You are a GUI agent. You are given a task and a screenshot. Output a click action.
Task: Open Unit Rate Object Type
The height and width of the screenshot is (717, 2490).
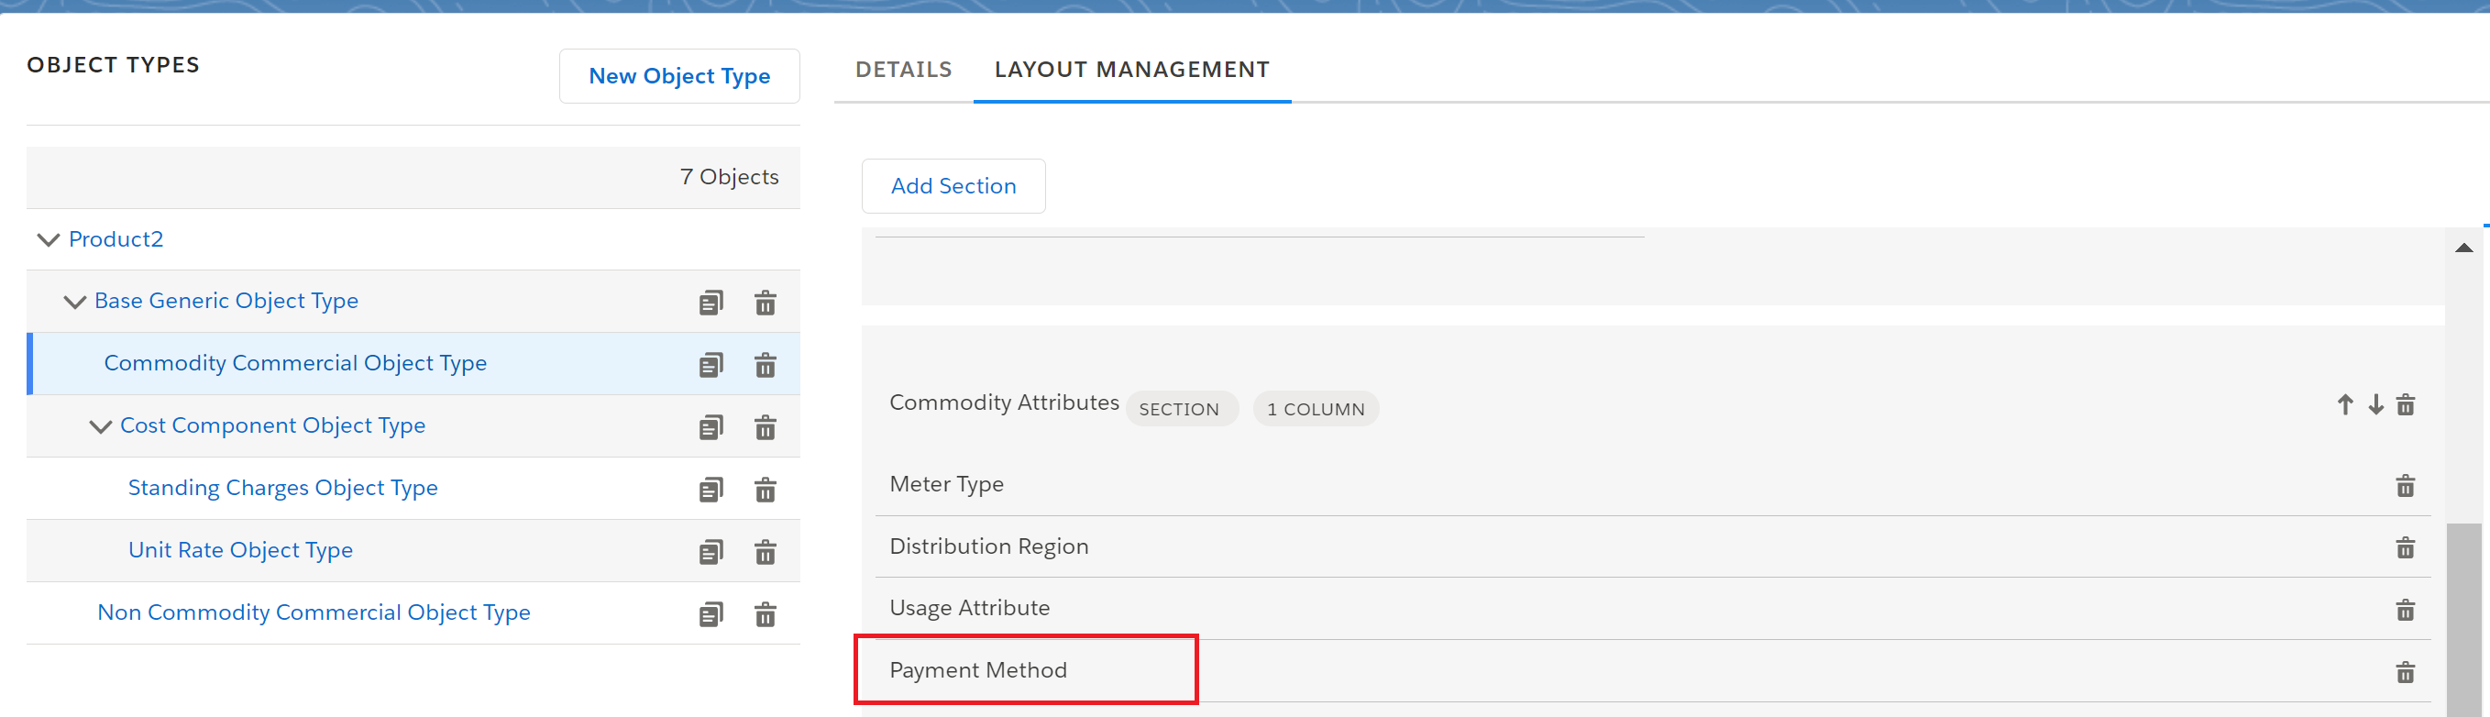(239, 550)
